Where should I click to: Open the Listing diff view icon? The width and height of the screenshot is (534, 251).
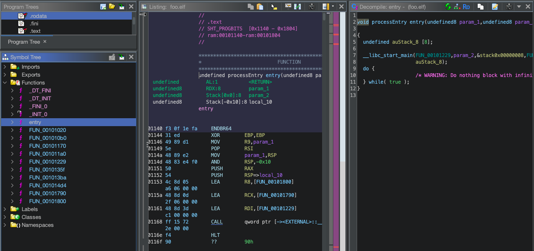(297, 7)
